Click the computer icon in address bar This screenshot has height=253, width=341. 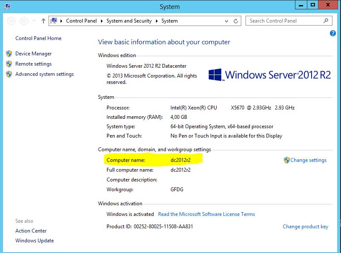coord(54,20)
